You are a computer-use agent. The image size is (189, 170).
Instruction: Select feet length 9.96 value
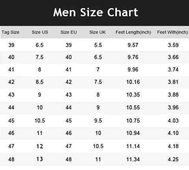(x=133, y=70)
